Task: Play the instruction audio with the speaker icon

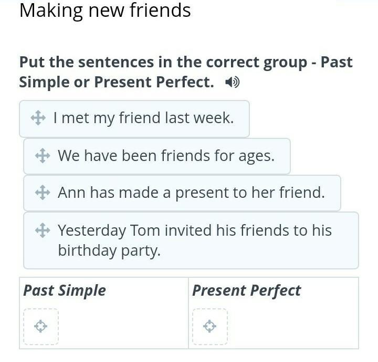Action: (x=232, y=83)
